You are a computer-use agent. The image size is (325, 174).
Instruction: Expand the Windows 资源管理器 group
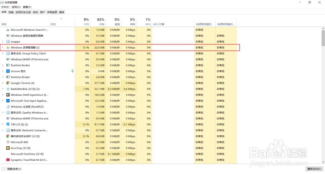tap(3, 47)
